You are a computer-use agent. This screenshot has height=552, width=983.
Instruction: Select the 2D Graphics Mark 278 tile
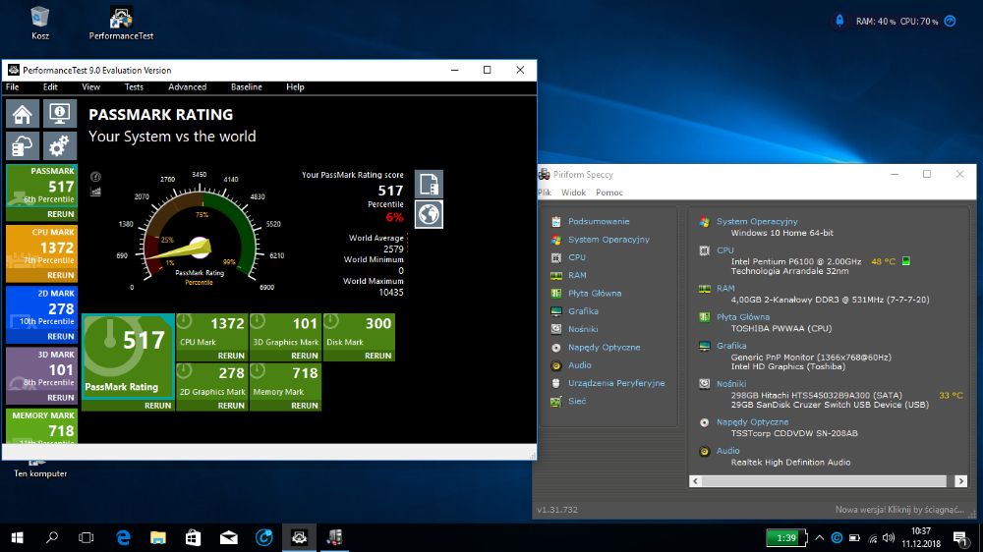212,381
